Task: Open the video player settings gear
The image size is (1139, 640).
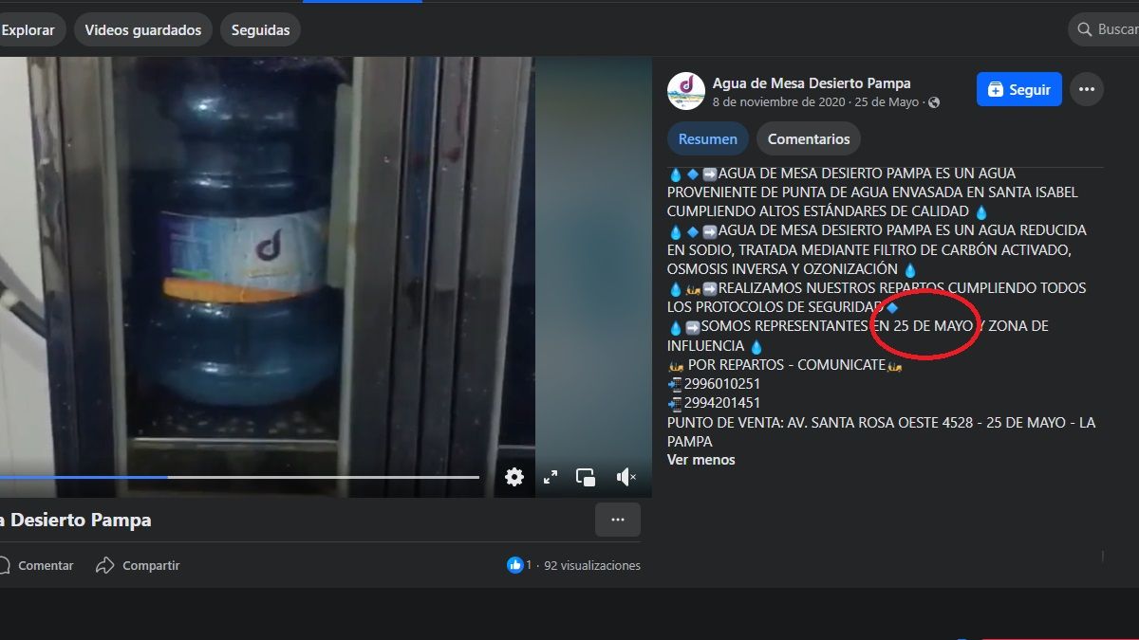Action: tap(513, 477)
